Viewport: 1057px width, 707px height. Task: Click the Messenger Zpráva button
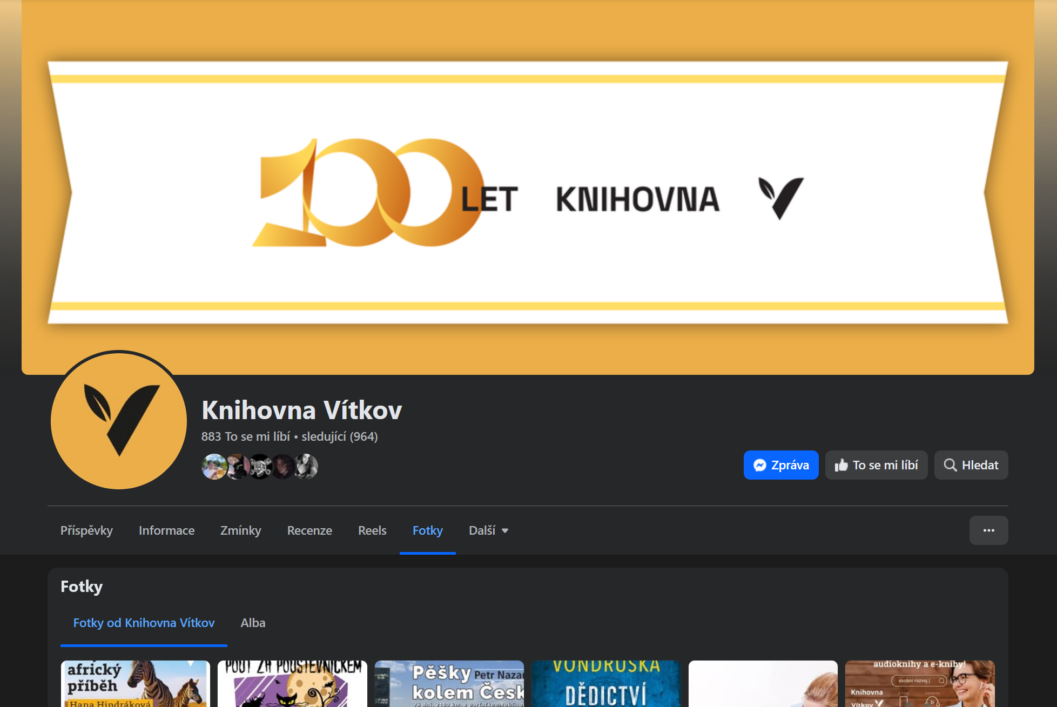click(780, 465)
